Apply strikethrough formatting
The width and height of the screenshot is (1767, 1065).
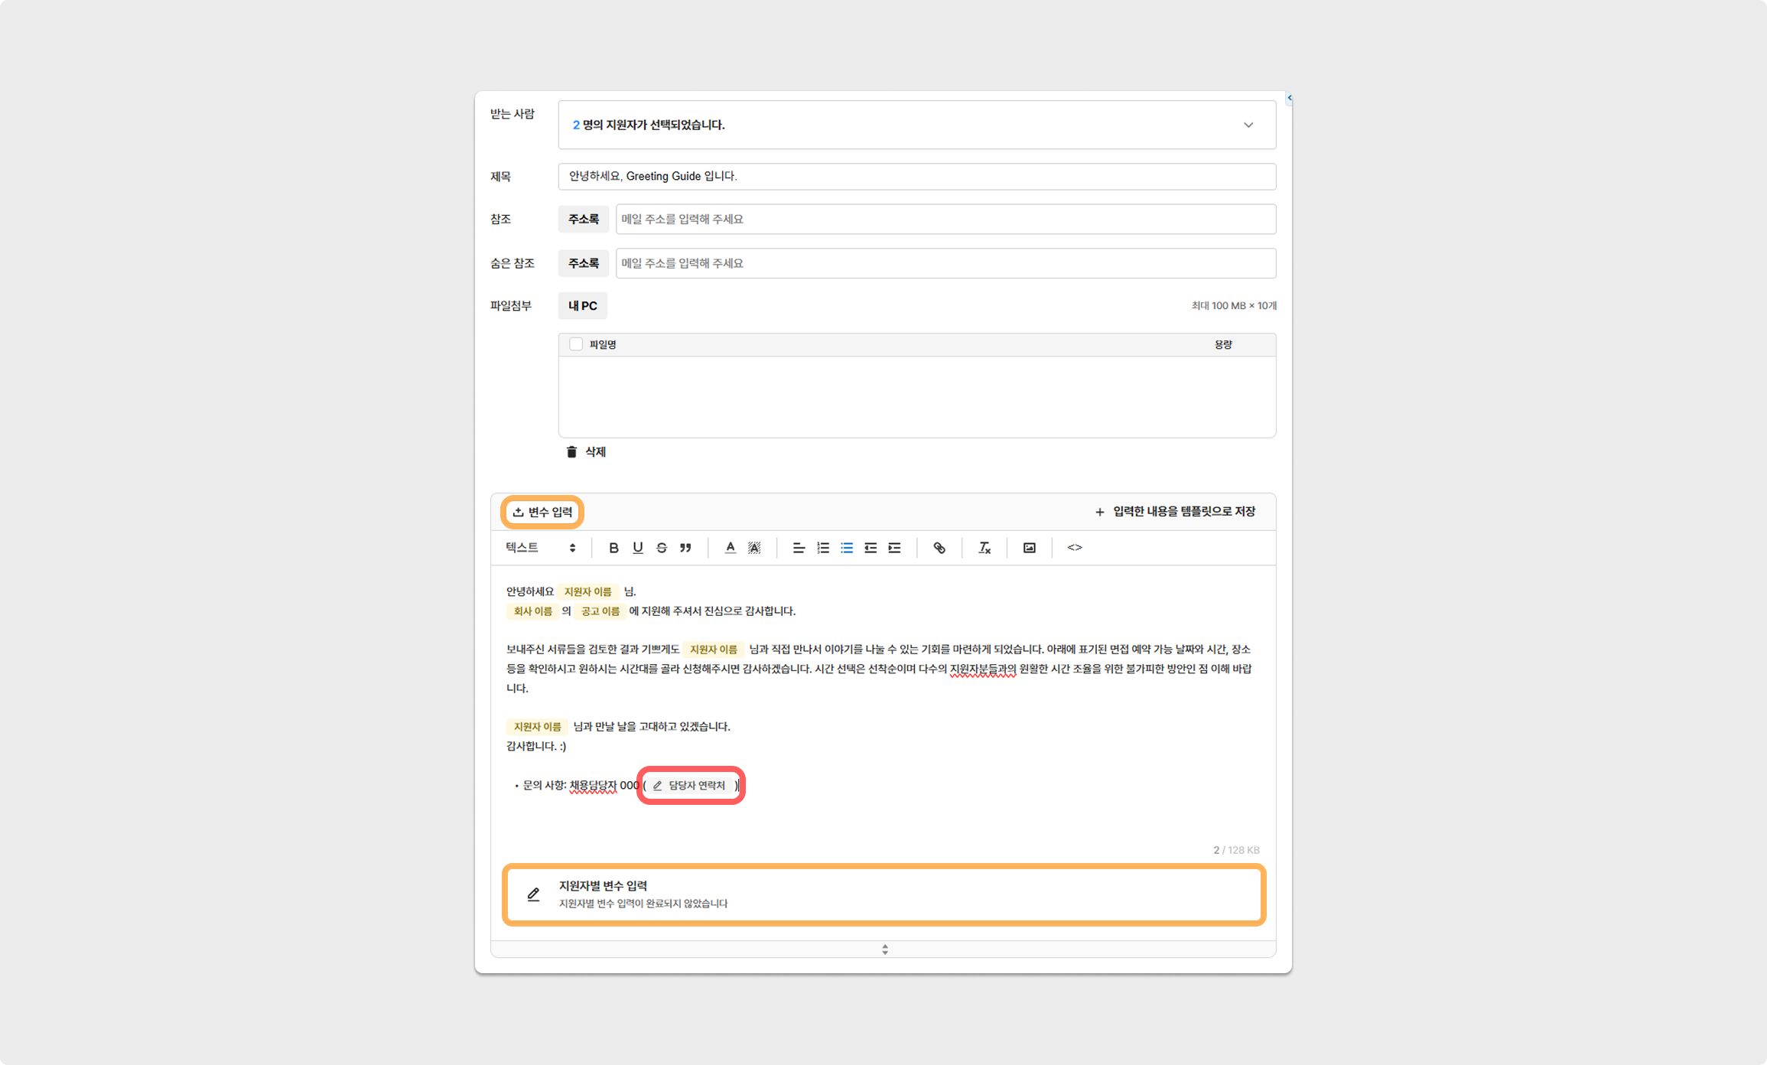tap(662, 548)
